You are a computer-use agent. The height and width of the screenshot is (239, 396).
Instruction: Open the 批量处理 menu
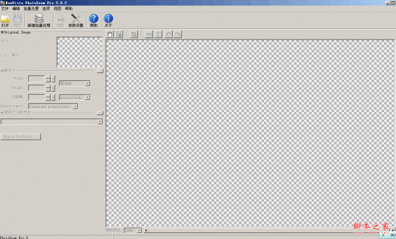31,9
